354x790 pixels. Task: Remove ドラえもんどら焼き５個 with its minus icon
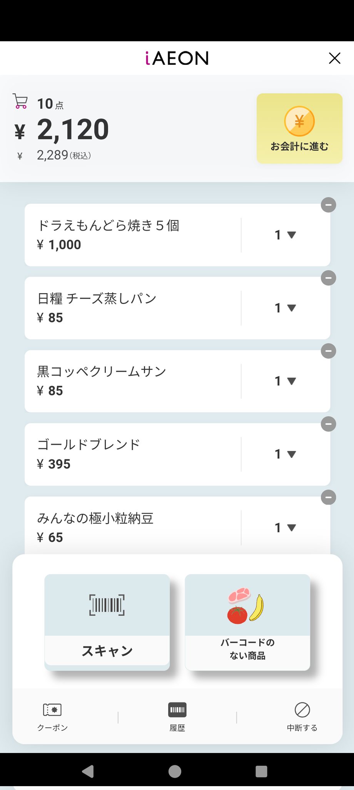(328, 205)
